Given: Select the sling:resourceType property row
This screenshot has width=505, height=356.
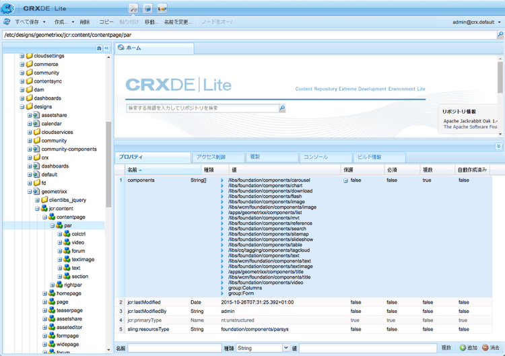Looking at the screenshot, I should pos(303,329).
